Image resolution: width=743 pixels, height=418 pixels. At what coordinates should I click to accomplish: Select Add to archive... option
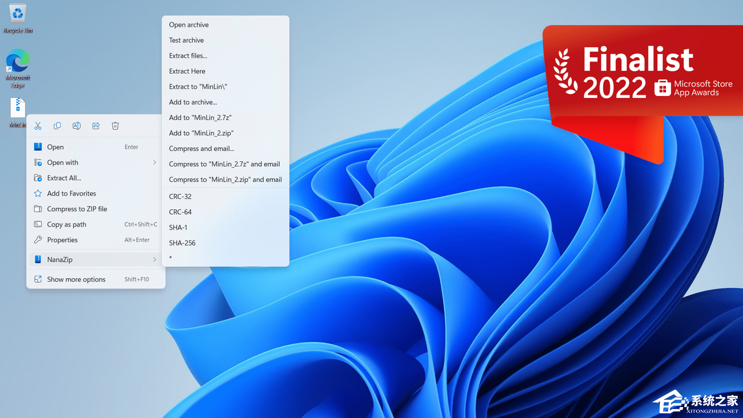(x=225, y=102)
